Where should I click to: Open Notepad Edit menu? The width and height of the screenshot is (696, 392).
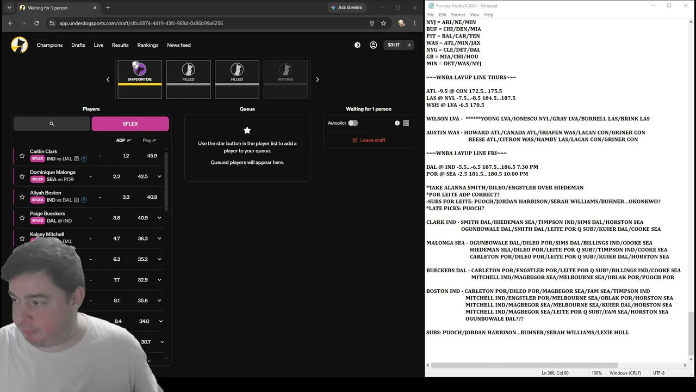tap(443, 15)
